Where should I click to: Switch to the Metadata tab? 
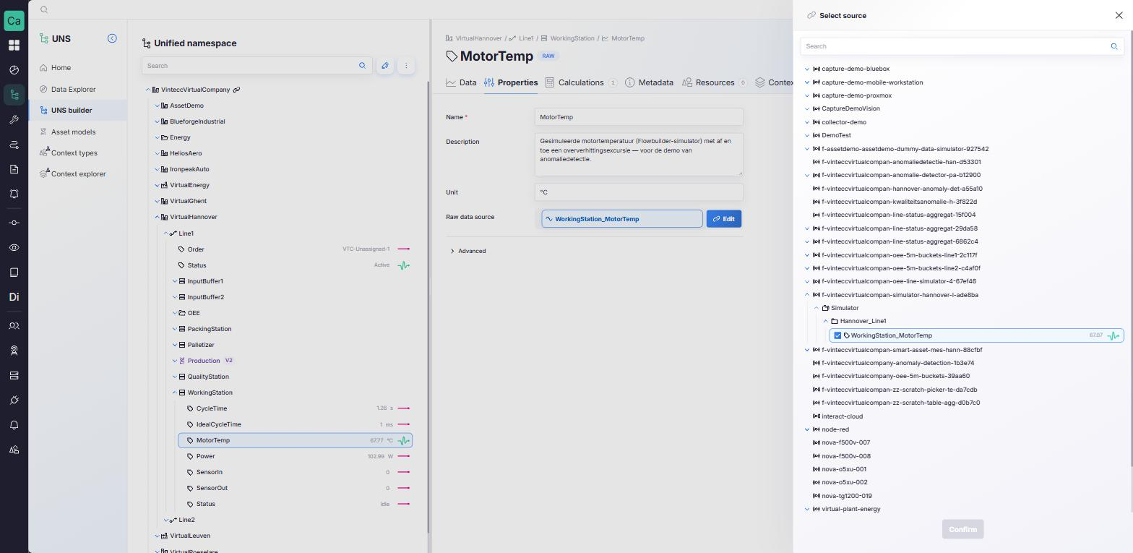coord(649,82)
